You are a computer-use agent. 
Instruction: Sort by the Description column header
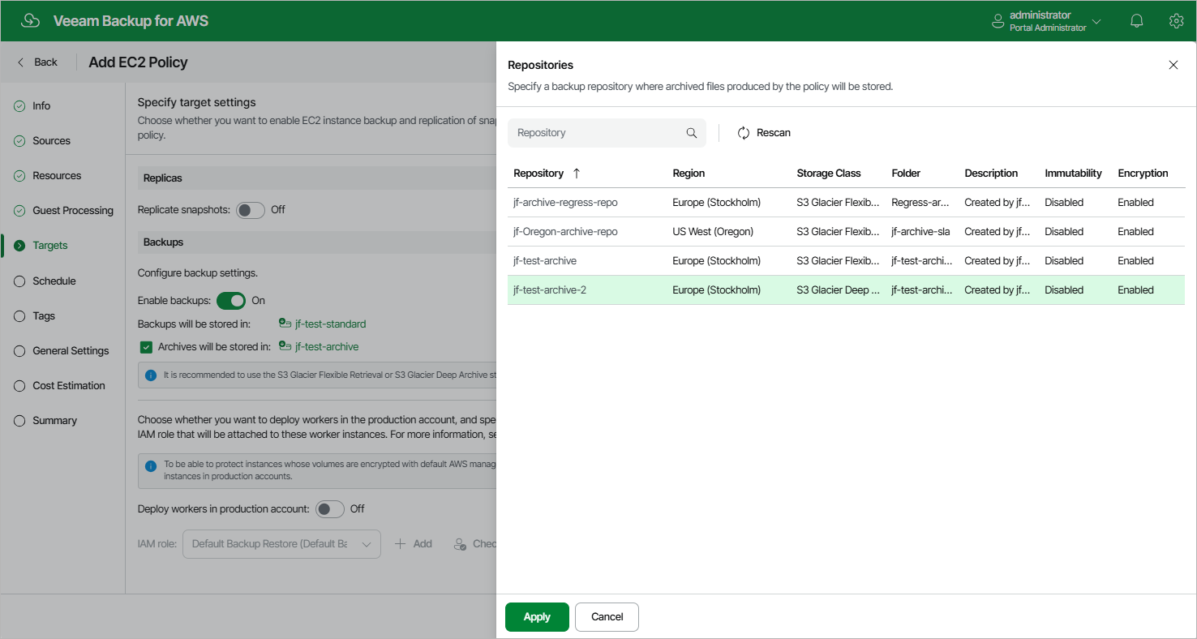pos(991,173)
